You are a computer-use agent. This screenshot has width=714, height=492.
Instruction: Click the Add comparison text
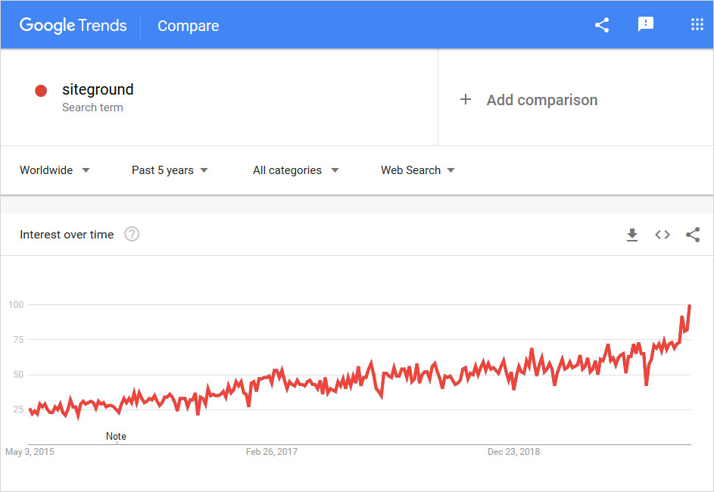[541, 100]
